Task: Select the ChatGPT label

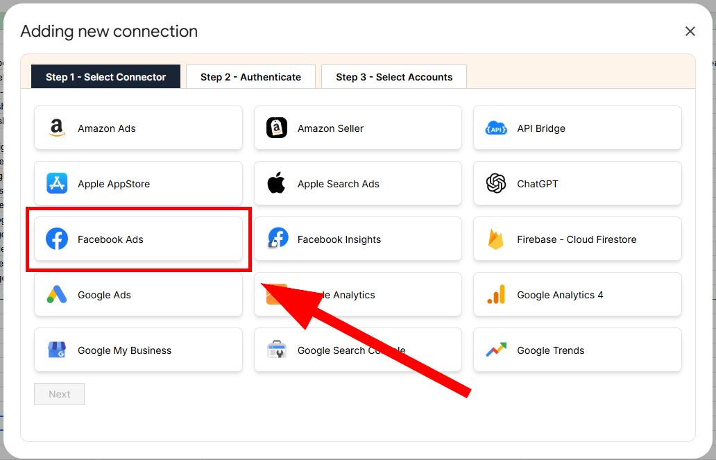Action: tap(538, 184)
